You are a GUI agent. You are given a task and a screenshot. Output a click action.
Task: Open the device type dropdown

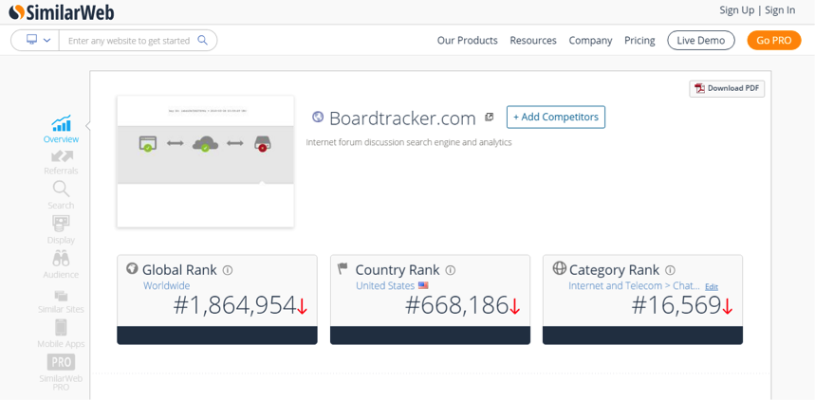click(x=39, y=40)
